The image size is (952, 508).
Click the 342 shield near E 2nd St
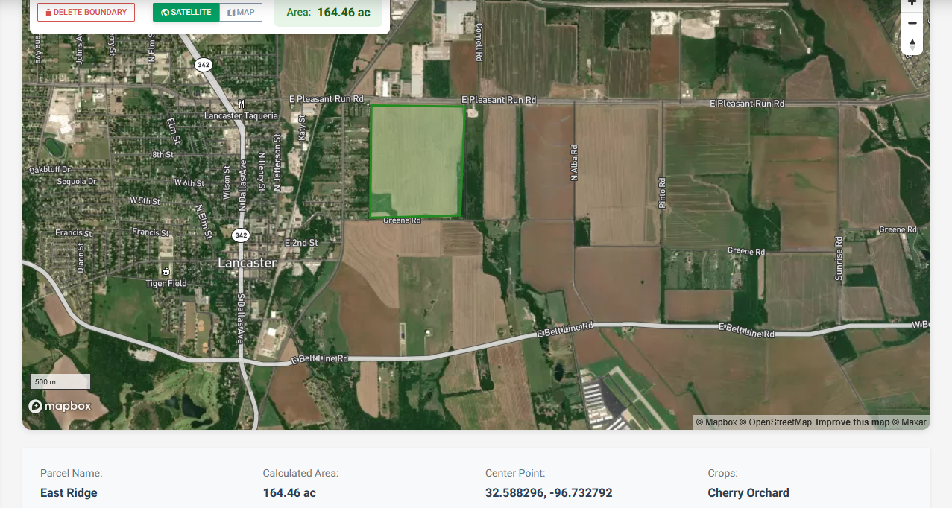click(x=240, y=235)
